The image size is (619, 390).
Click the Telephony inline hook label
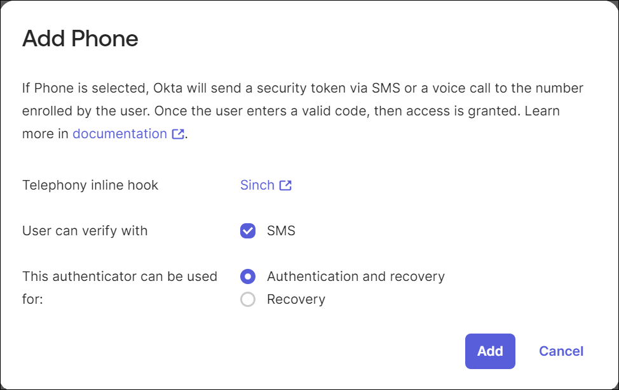tap(90, 185)
